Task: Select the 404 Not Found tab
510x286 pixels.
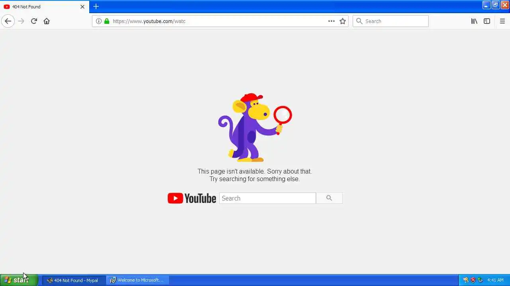Action: coord(45,7)
